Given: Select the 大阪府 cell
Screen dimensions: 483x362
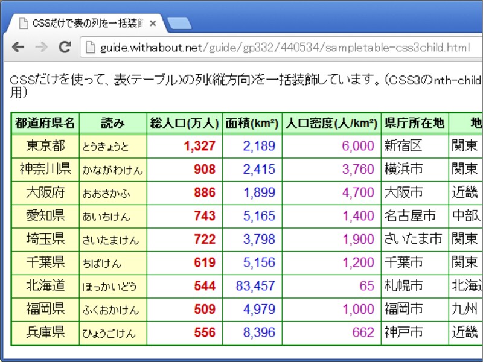Looking at the screenshot, I should [45, 192].
